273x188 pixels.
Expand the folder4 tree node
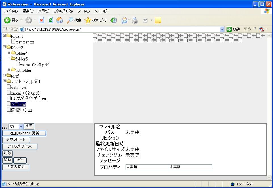pos(9,53)
